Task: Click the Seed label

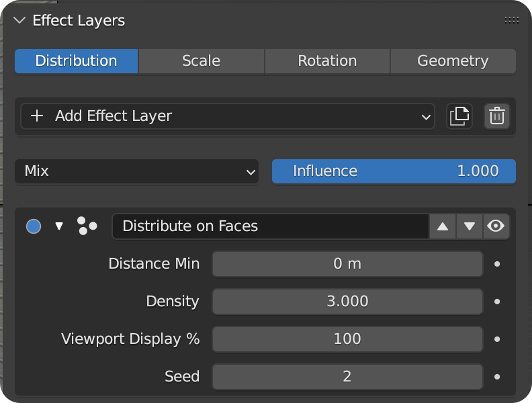Action: click(x=182, y=377)
